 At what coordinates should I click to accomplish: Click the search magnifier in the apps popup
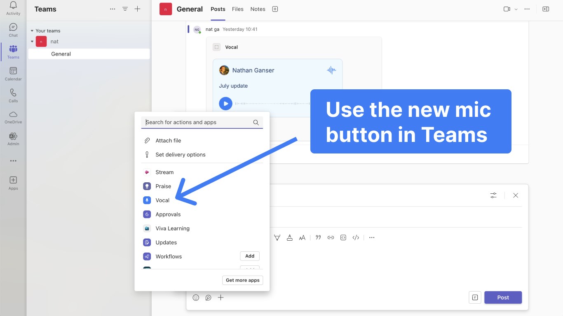click(256, 122)
